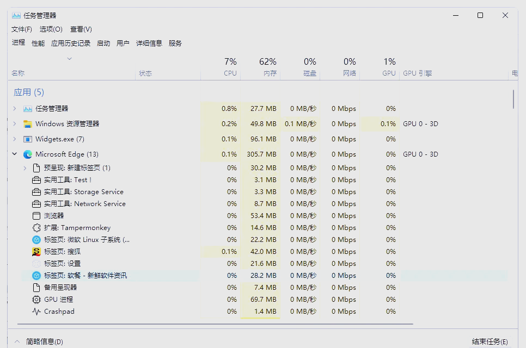The image size is (526, 348).
Task: Click the horizontal scrollbar at the bottom
Action: click(x=215, y=324)
